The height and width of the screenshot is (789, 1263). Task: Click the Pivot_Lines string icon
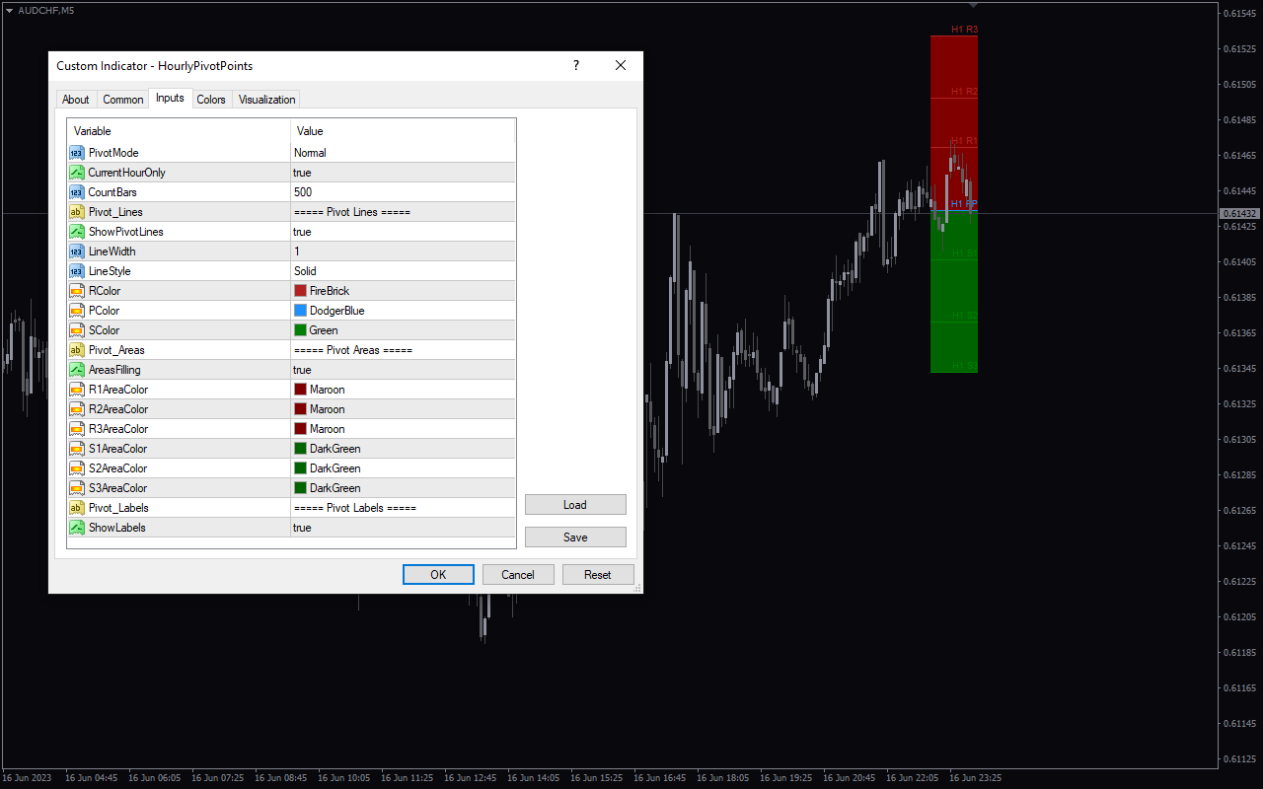pos(76,212)
